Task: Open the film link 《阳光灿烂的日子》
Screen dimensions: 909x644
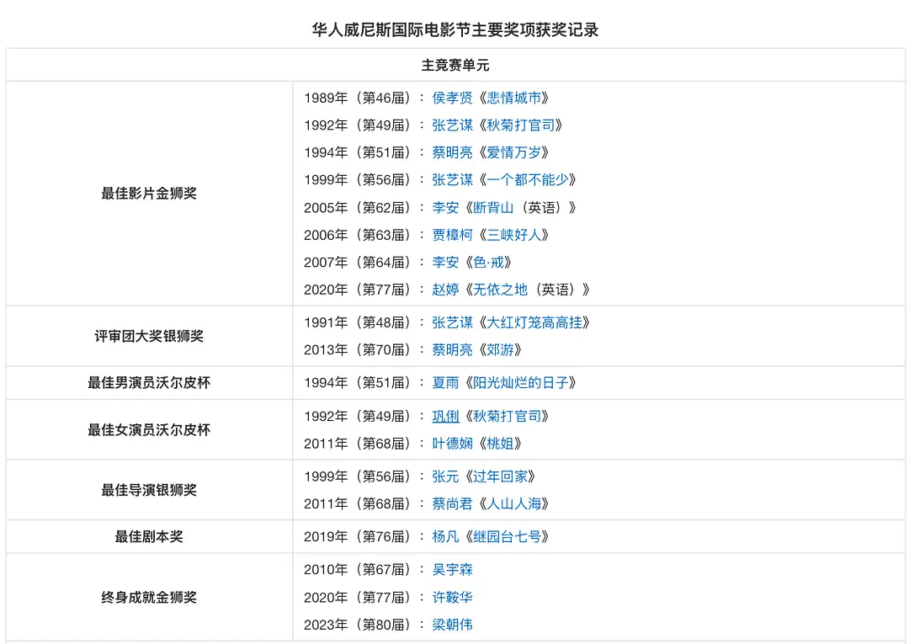Action: (x=521, y=382)
